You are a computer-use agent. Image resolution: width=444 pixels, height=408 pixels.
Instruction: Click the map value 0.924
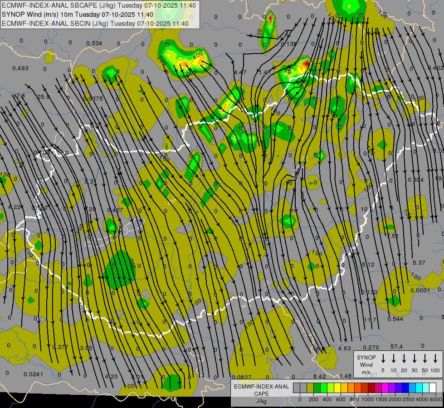[x=416, y=180]
